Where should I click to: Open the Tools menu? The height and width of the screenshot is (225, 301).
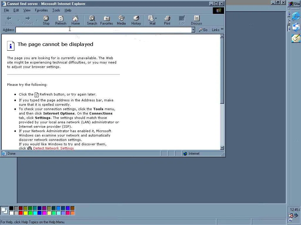[x=56, y=10]
